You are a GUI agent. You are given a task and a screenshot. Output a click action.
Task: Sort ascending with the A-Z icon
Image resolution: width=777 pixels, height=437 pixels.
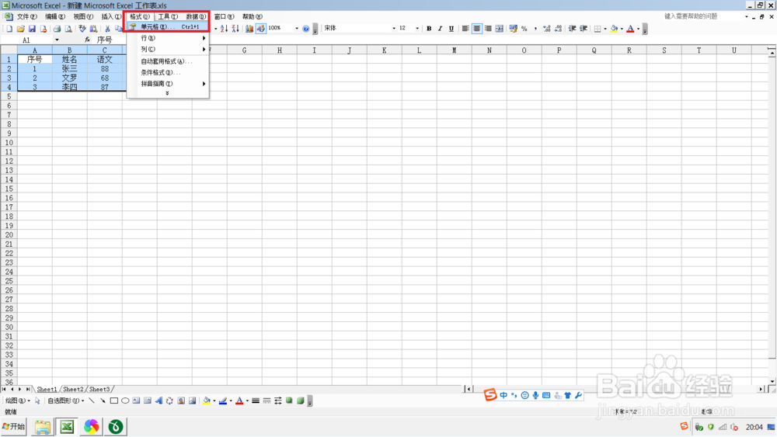(x=224, y=29)
